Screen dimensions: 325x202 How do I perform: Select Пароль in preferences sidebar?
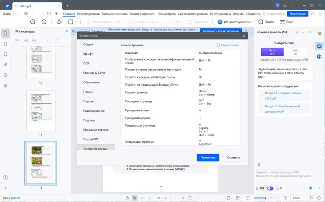coord(88,102)
